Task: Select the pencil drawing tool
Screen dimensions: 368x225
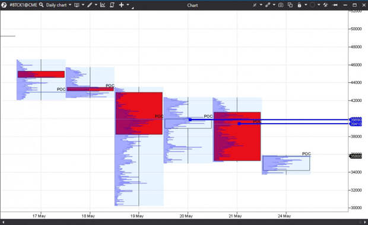Action: [90, 5]
